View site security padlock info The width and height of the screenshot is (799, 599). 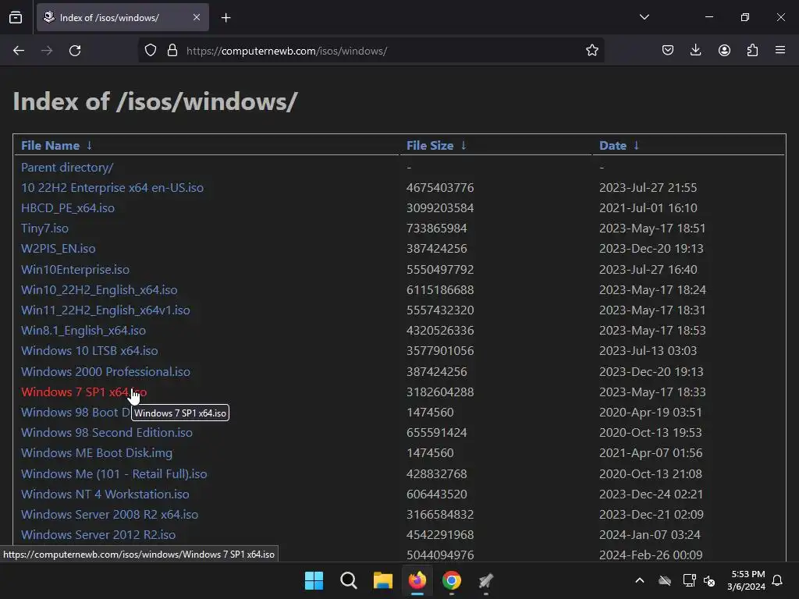pos(172,51)
